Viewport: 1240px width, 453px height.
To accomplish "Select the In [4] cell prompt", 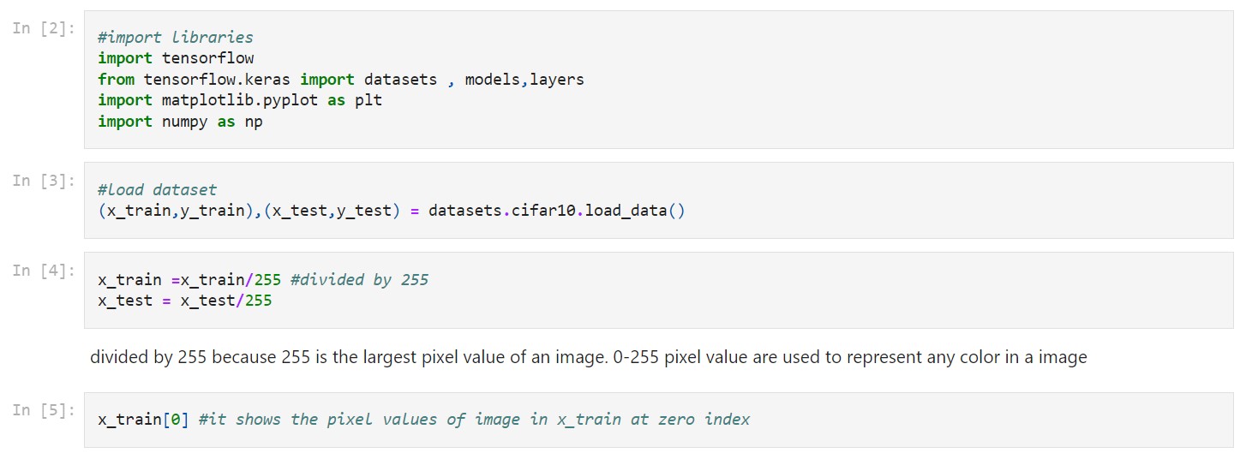I will click(x=44, y=271).
